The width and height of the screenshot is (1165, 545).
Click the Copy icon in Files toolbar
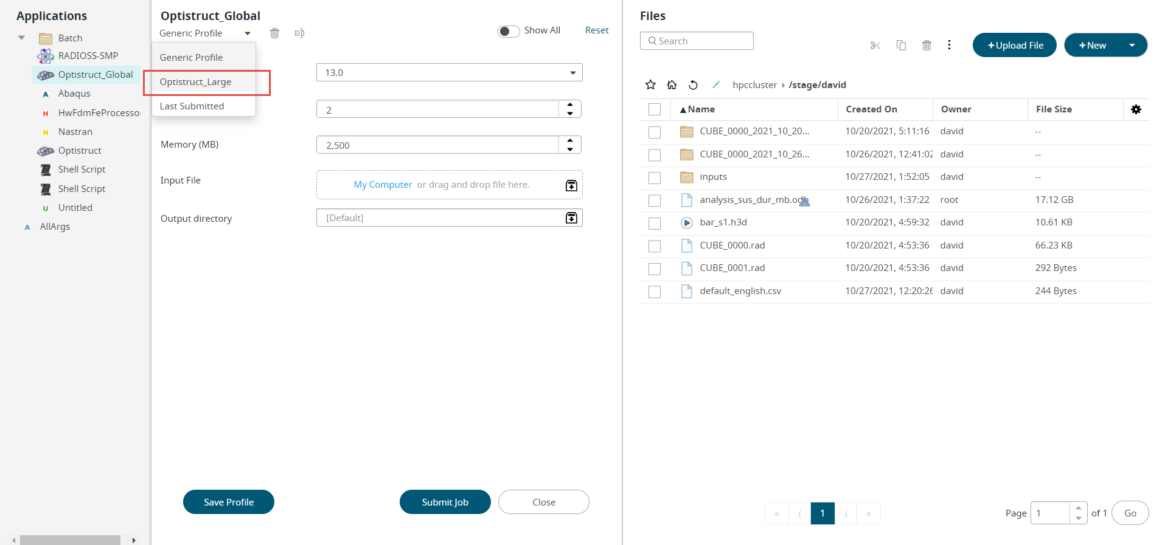tap(902, 46)
